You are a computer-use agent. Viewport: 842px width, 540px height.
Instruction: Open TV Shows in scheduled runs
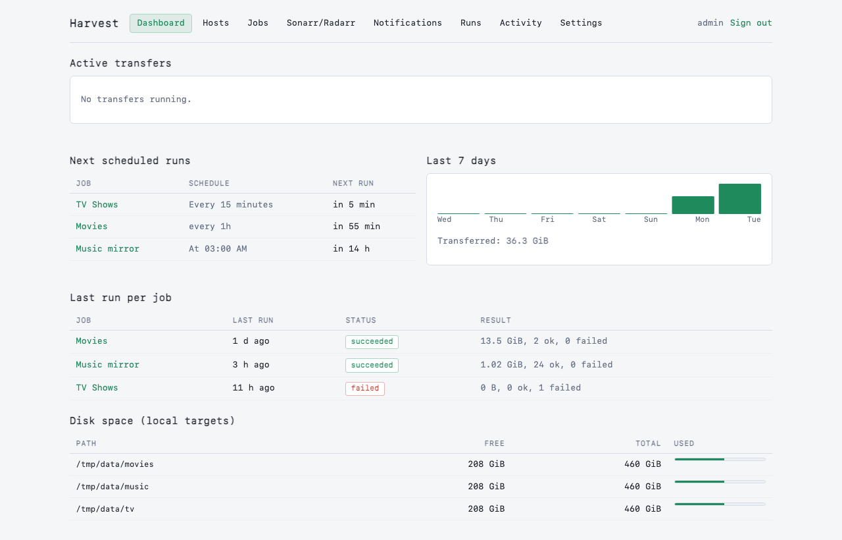(97, 205)
